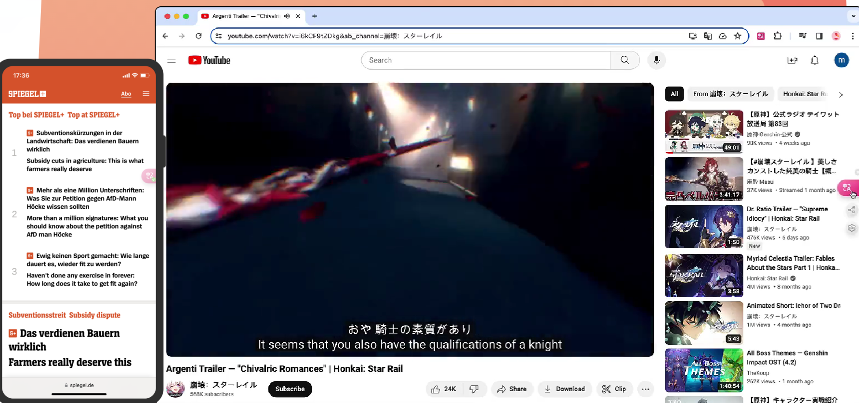
Task: Open the YouTube notifications bell
Action: [815, 60]
